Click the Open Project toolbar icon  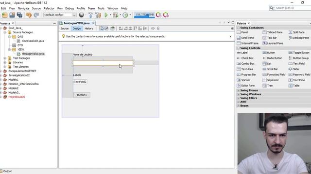pyautogui.click(x=12, y=15)
